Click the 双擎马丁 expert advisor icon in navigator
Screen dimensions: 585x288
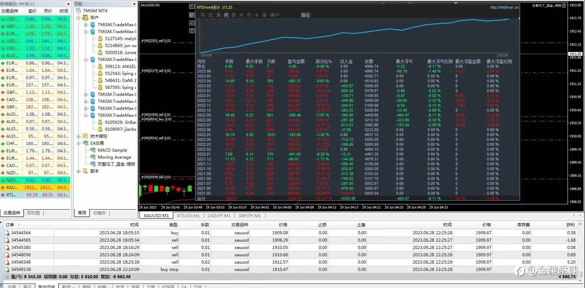[x=93, y=164]
